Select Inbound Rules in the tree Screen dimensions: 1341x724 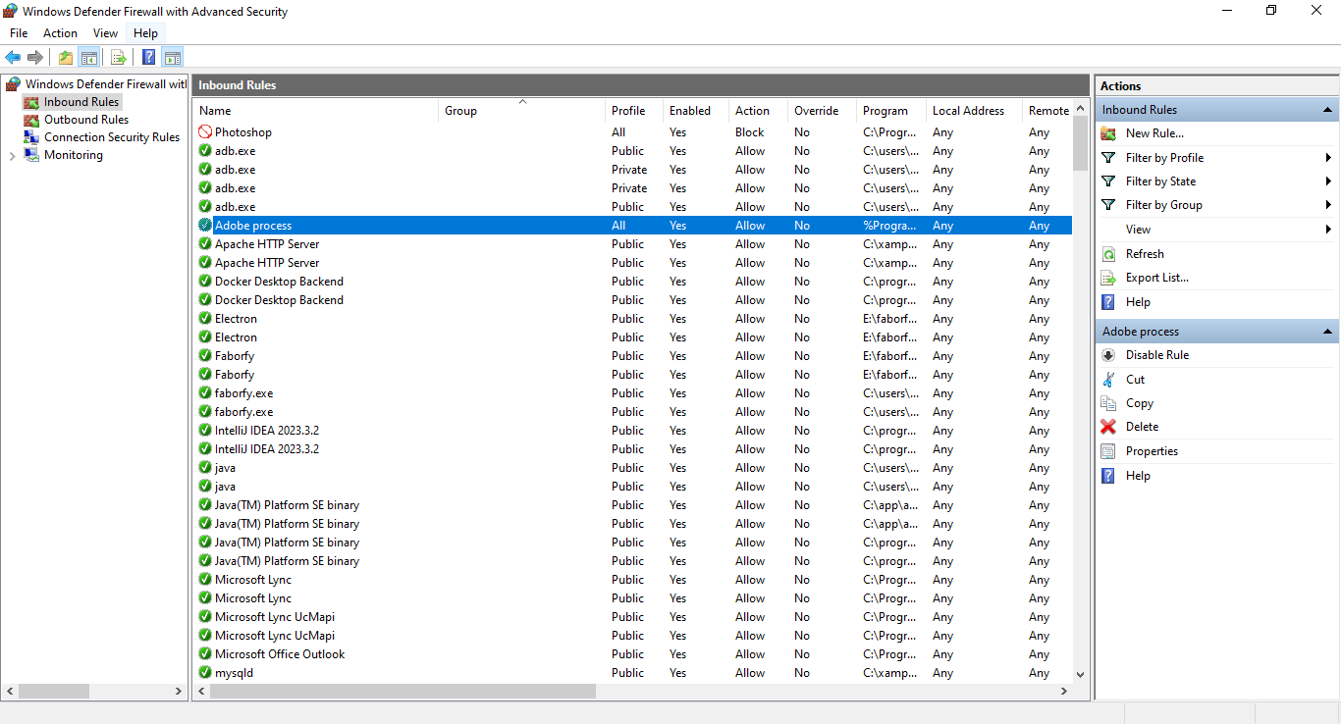[x=81, y=102]
